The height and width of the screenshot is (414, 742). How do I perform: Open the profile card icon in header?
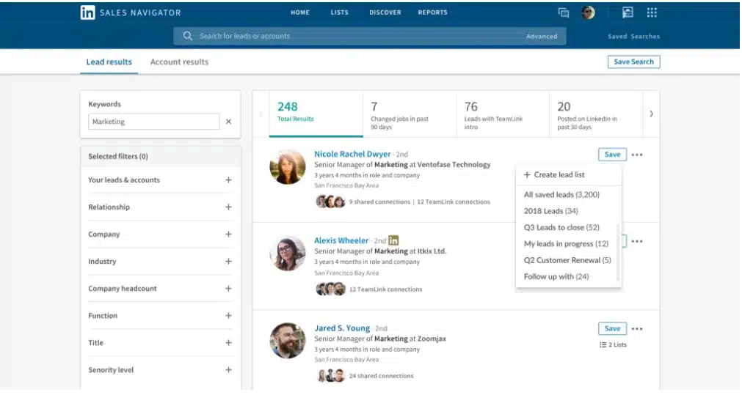click(x=628, y=12)
